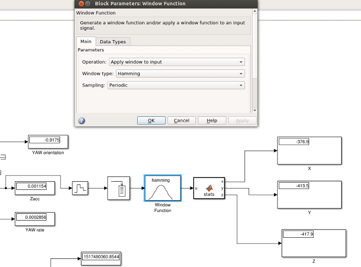Select the YAW orientation display block
Image resolution: width=361 pixels, height=267 pixels.
(48, 141)
